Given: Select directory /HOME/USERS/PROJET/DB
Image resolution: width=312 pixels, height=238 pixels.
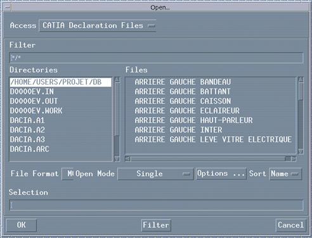Looking at the screenshot, I should 60,82.
